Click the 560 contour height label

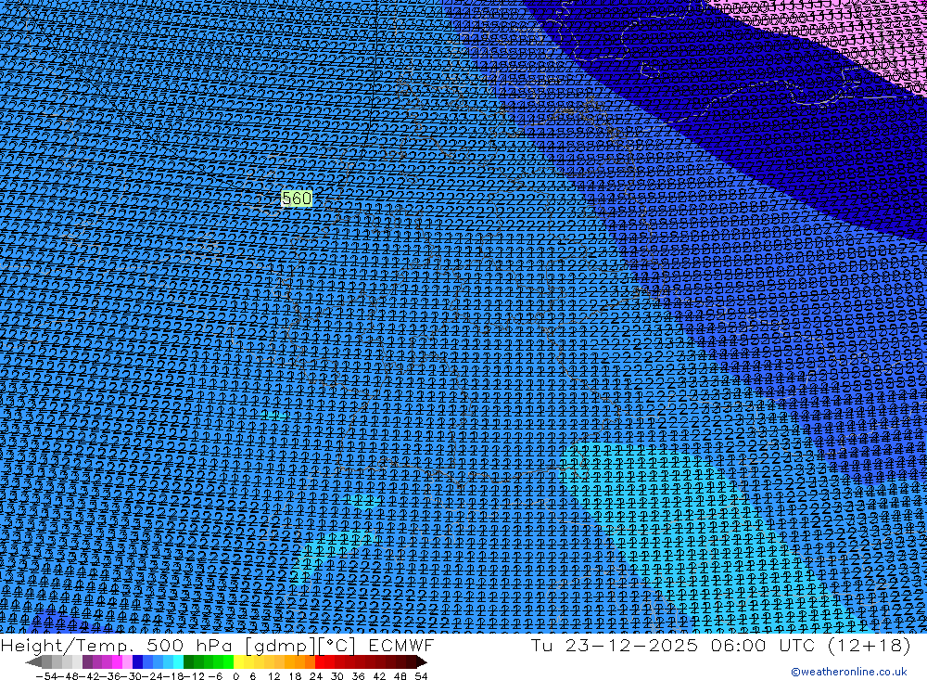[297, 199]
